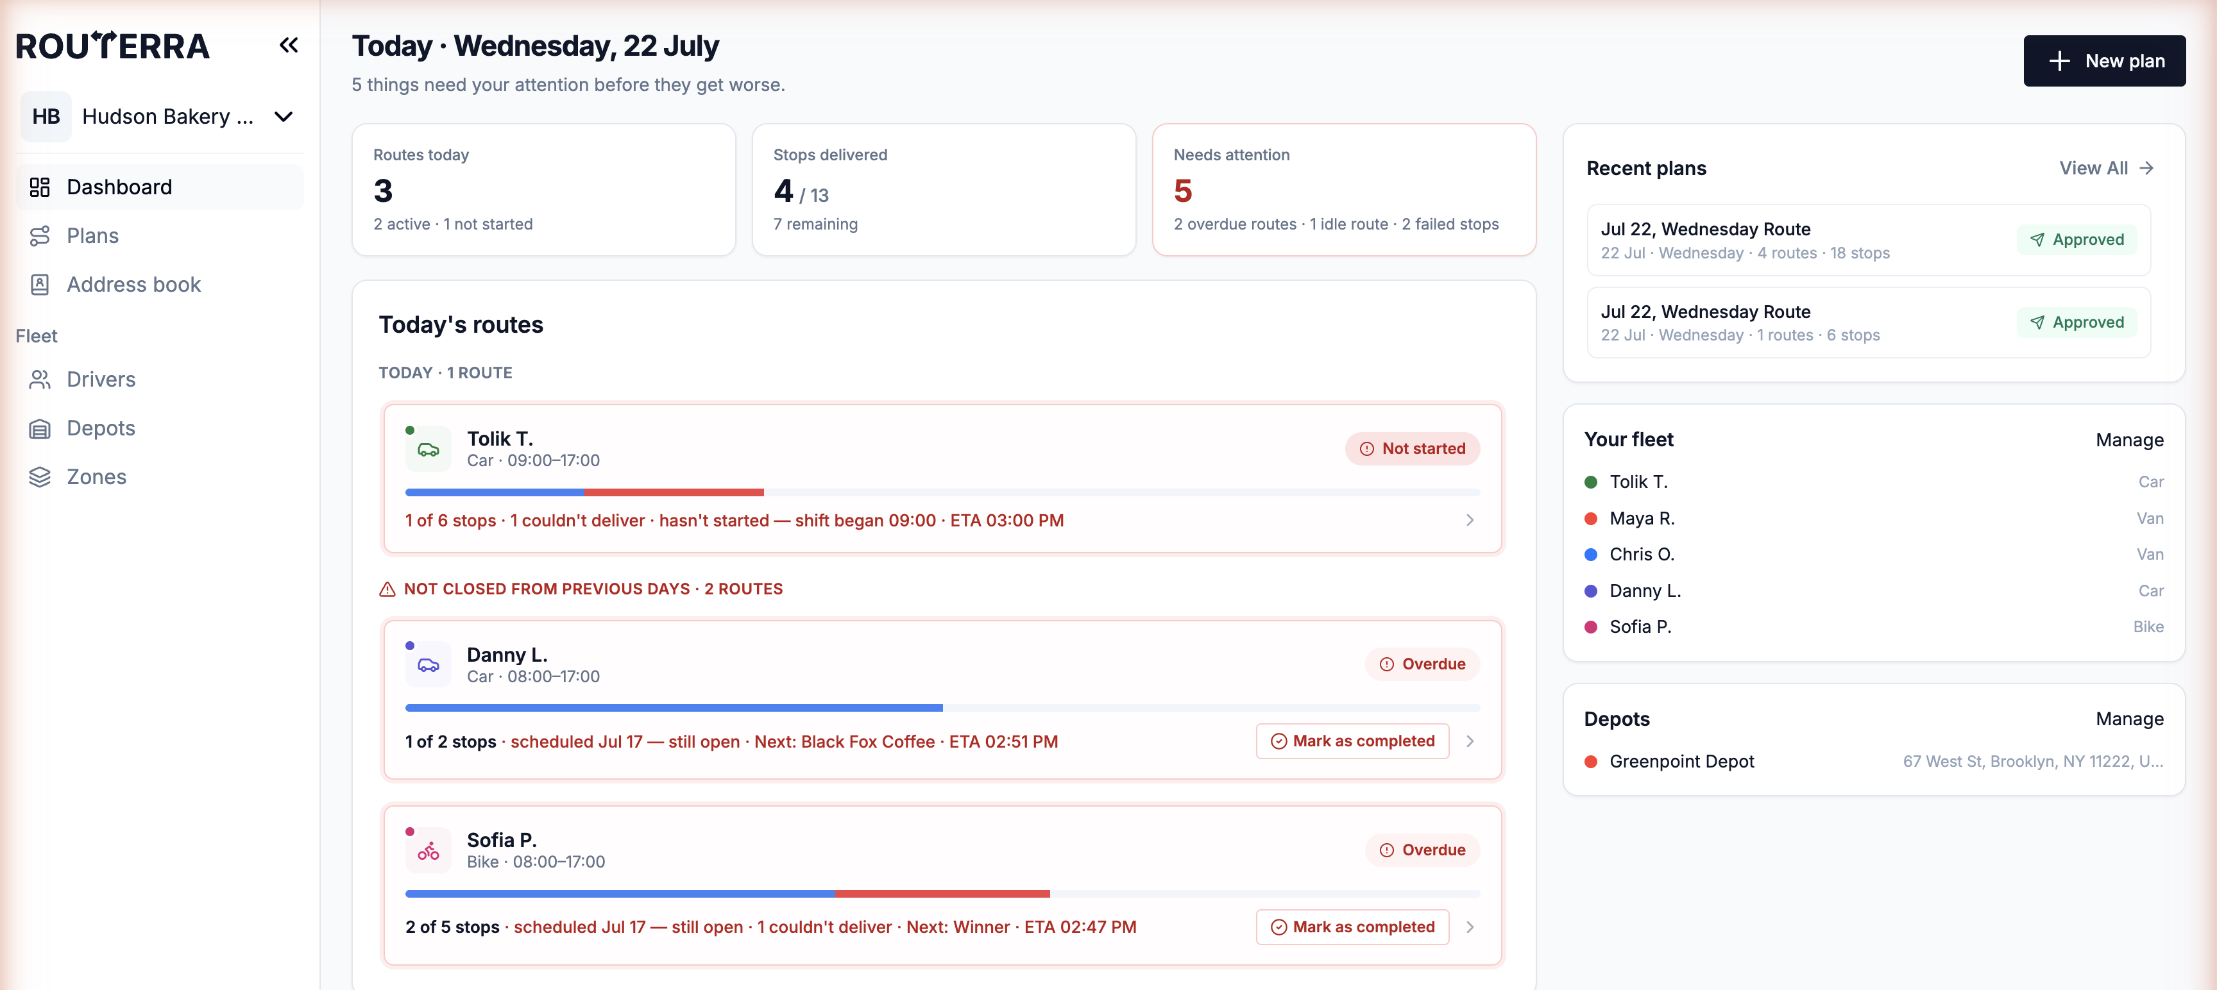
Task: Open the Hudson Bakery workspace dropdown
Action: (x=159, y=116)
